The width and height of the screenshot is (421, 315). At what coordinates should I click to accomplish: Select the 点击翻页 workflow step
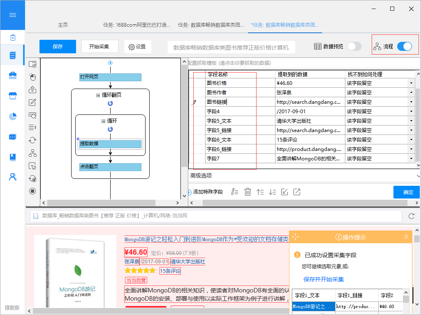point(110,167)
